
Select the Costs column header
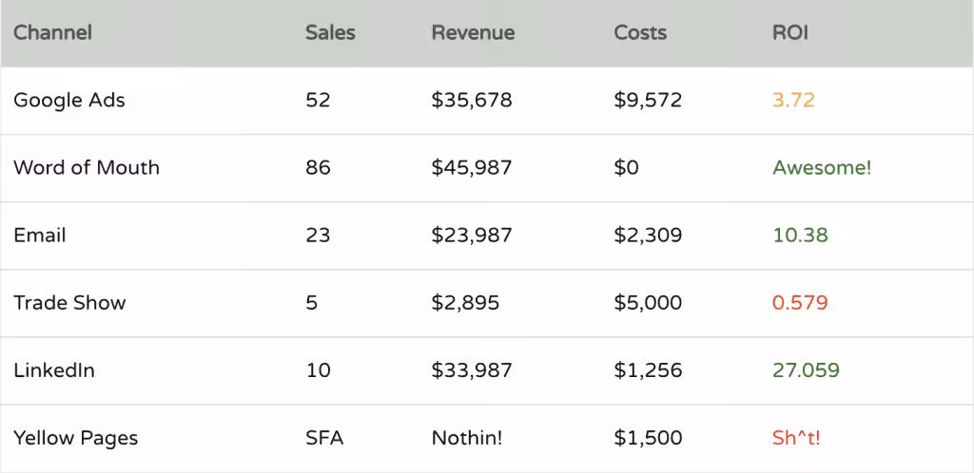click(x=640, y=32)
